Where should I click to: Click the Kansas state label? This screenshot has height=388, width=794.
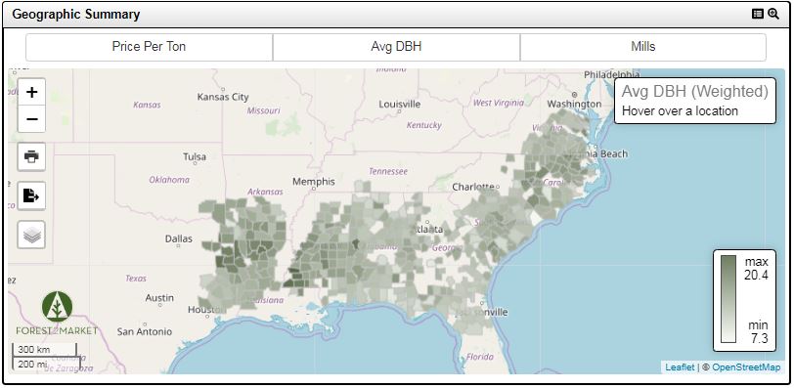147,105
